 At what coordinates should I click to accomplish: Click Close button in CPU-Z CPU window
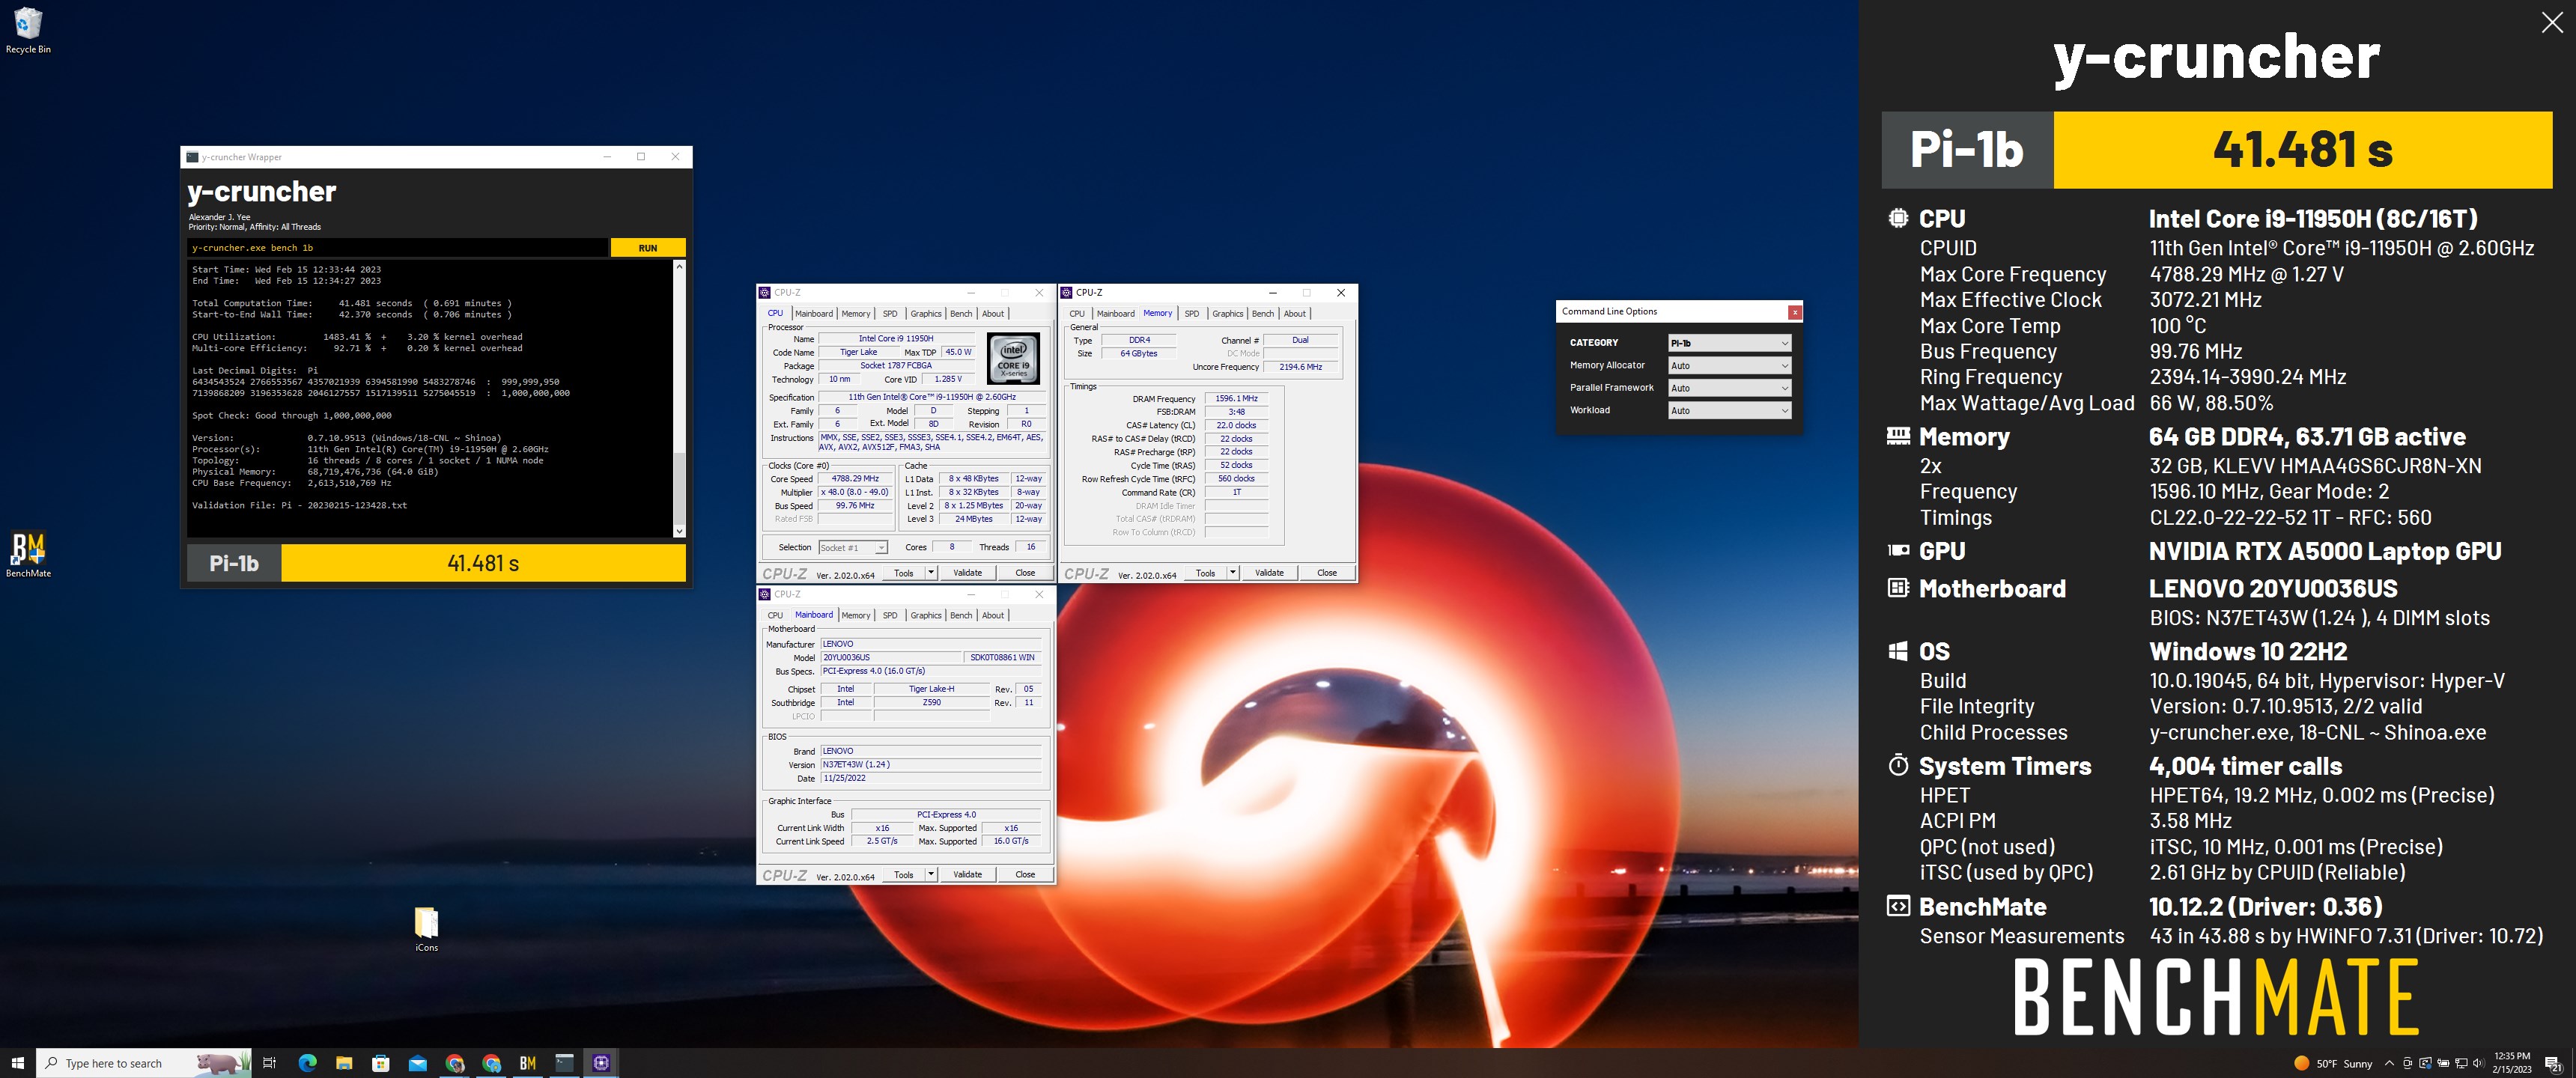click(x=1025, y=573)
